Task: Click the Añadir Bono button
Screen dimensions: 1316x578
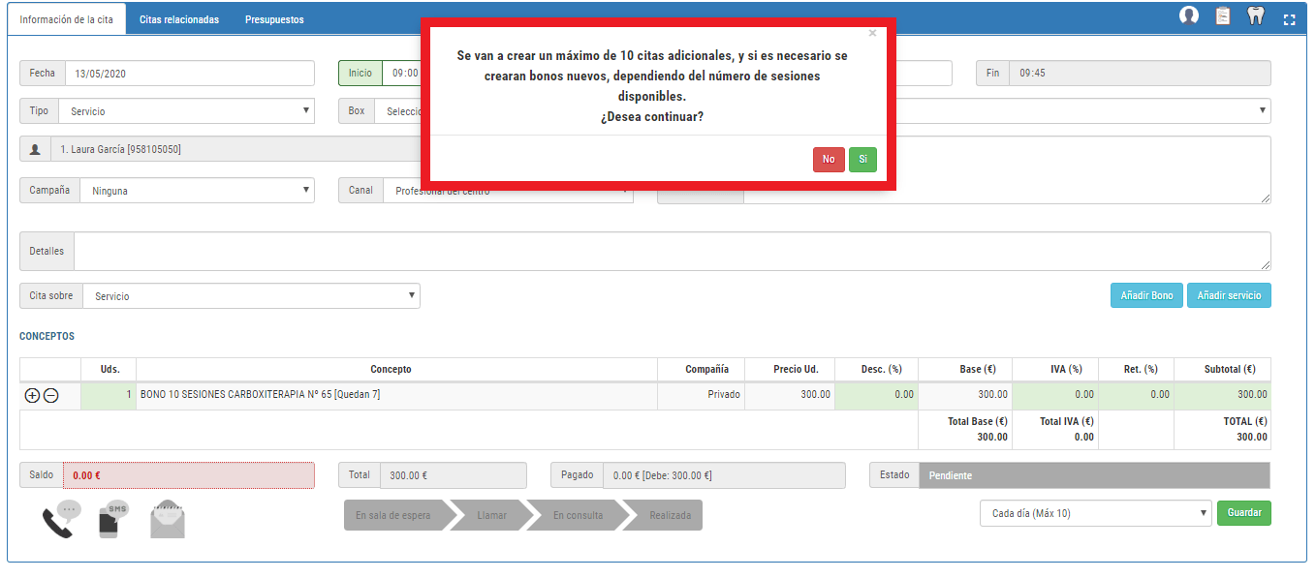Action: [1146, 295]
